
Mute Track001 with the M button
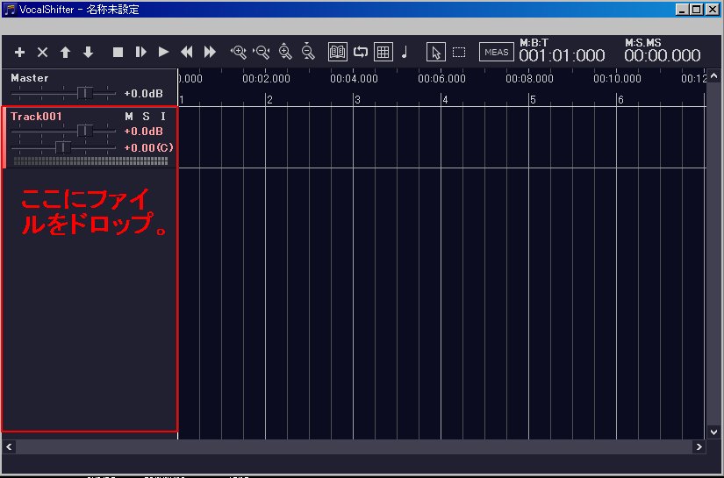(x=129, y=117)
